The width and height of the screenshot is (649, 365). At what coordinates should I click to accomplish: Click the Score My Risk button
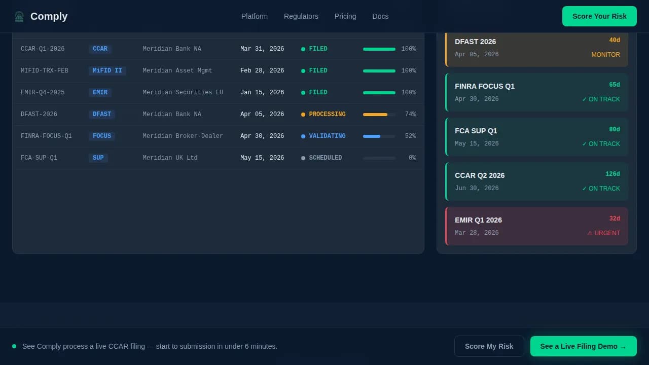(x=489, y=346)
